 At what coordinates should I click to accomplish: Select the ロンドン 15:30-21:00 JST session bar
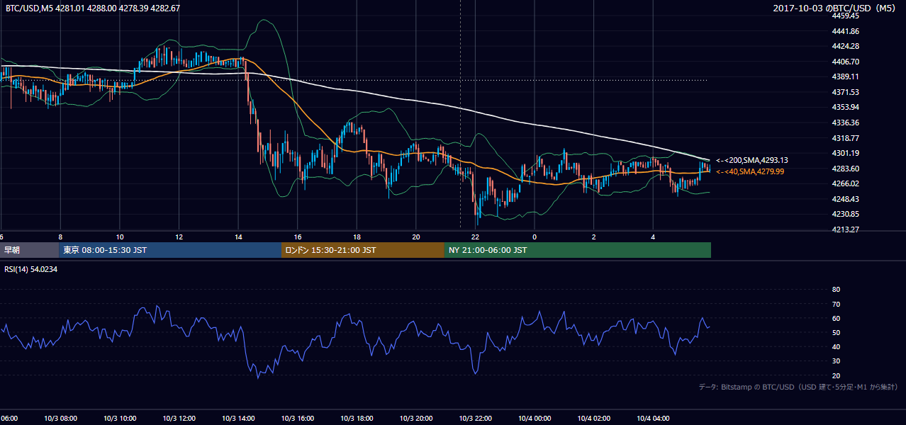point(363,250)
